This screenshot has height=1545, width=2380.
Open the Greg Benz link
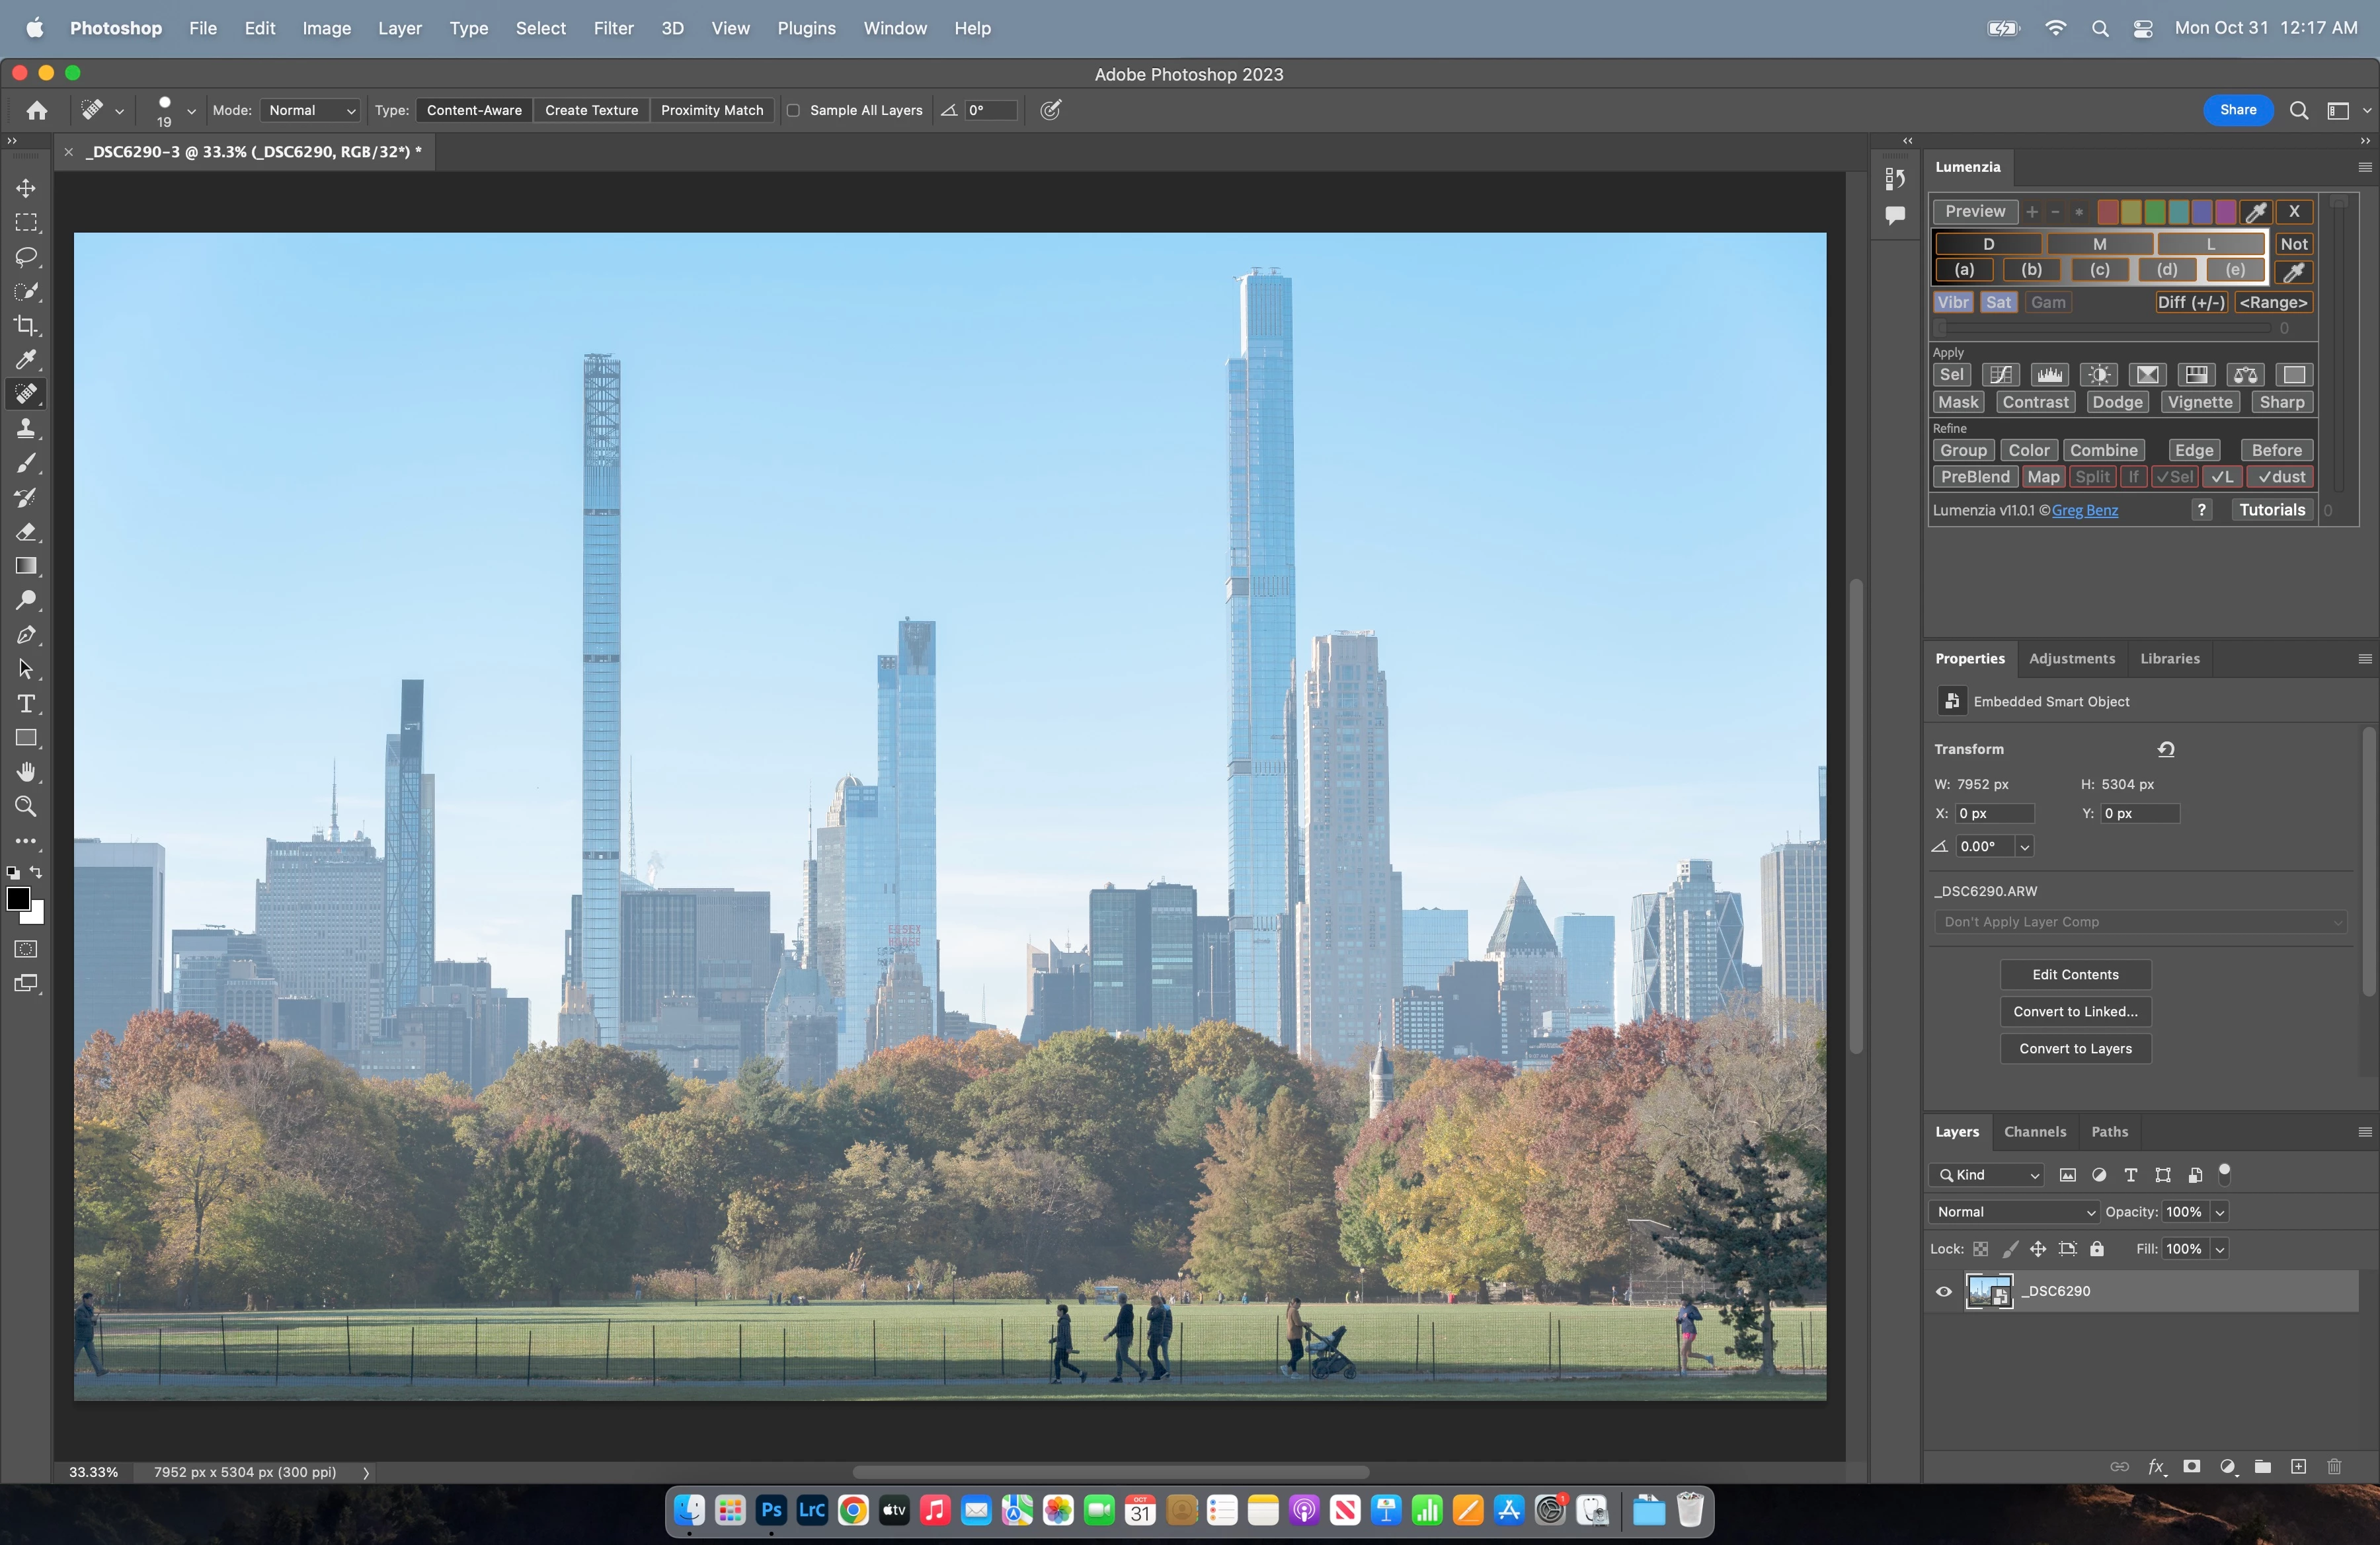point(2084,511)
